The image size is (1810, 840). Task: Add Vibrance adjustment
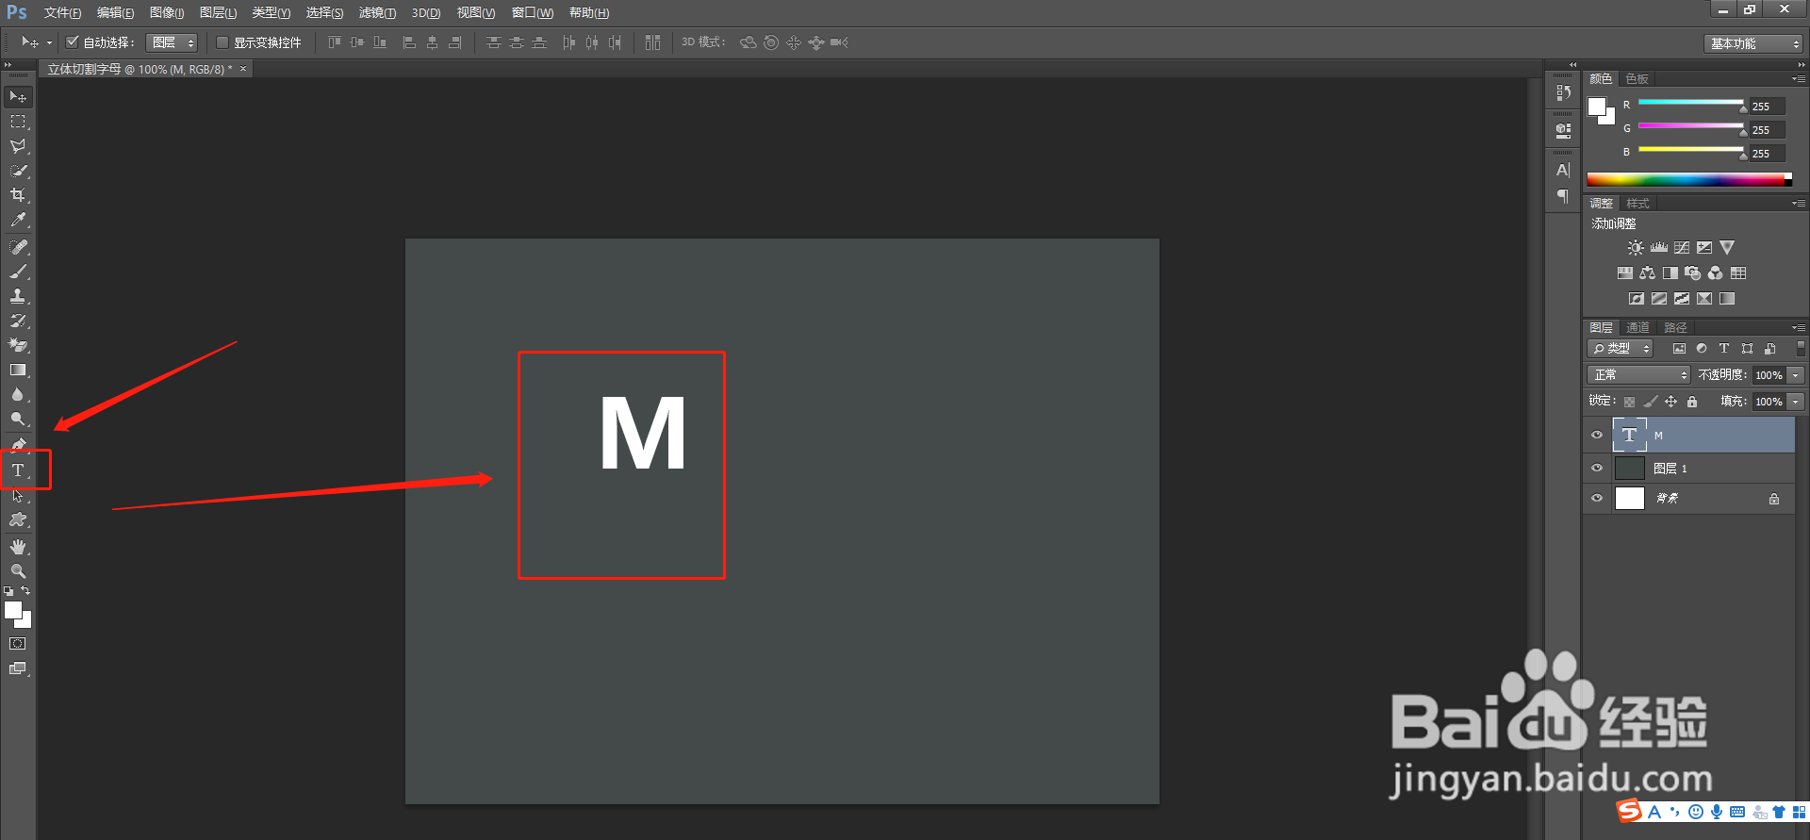1727,248
